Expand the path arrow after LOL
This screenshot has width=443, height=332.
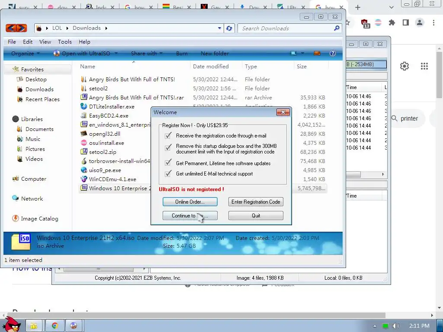[x=67, y=28]
